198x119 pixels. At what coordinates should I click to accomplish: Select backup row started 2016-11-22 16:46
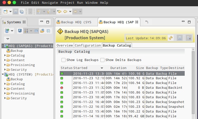122,102
